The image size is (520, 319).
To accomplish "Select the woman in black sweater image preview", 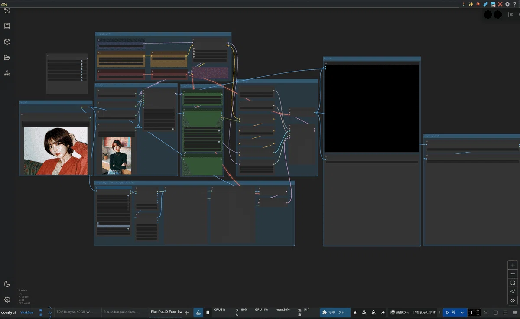I will [117, 156].
